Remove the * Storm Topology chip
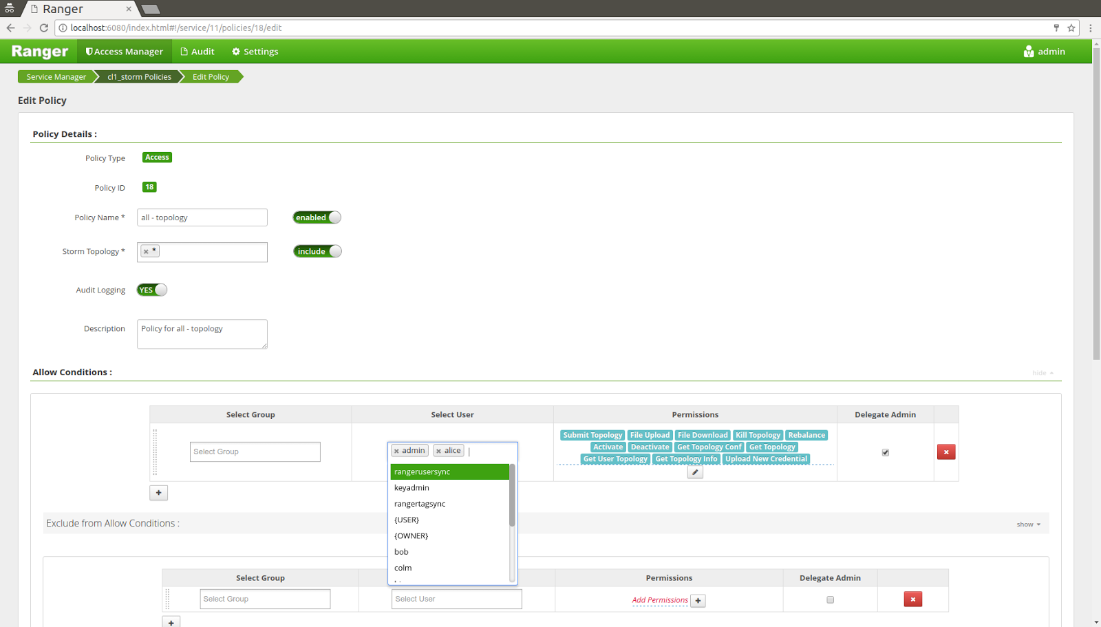1101x627 pixels. (x=145, y=251)
